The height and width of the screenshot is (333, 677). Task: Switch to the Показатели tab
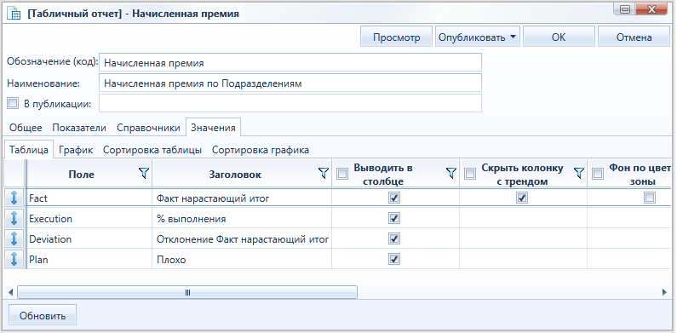tap(79, 128)
